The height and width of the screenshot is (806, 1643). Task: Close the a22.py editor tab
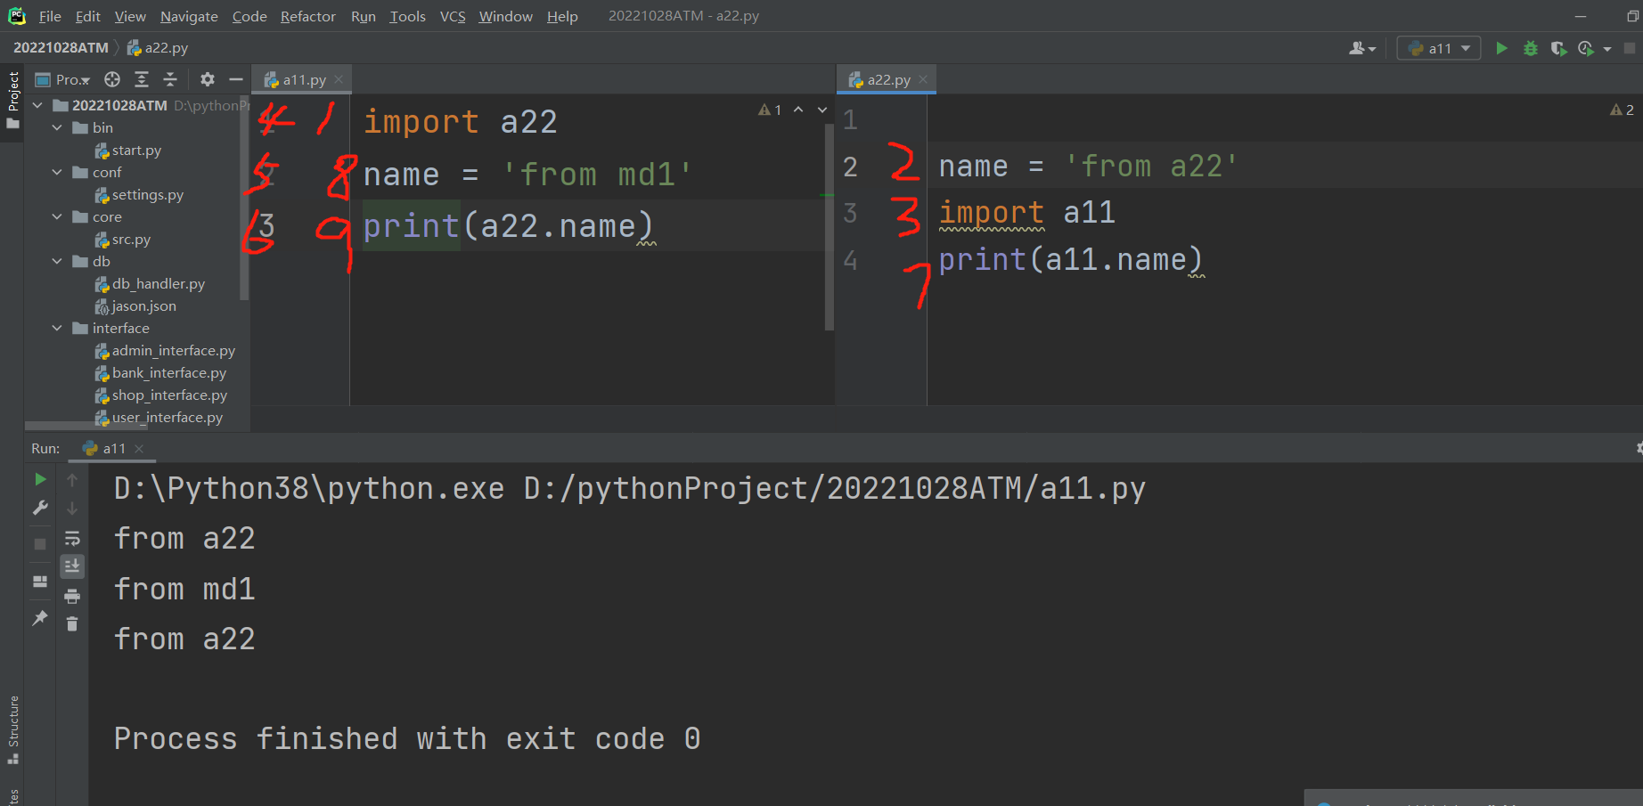[x=923, y=79]
